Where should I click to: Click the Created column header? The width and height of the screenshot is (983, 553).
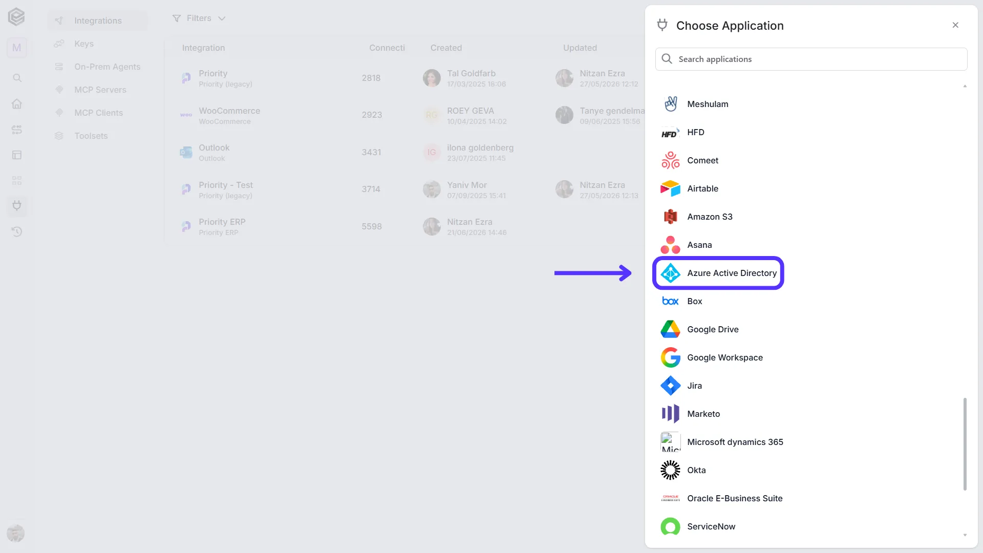446,48
